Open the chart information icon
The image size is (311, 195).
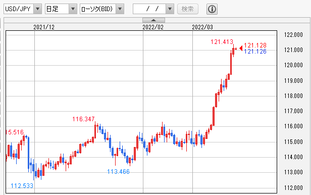pyautogui.click(x=212, y=9)
